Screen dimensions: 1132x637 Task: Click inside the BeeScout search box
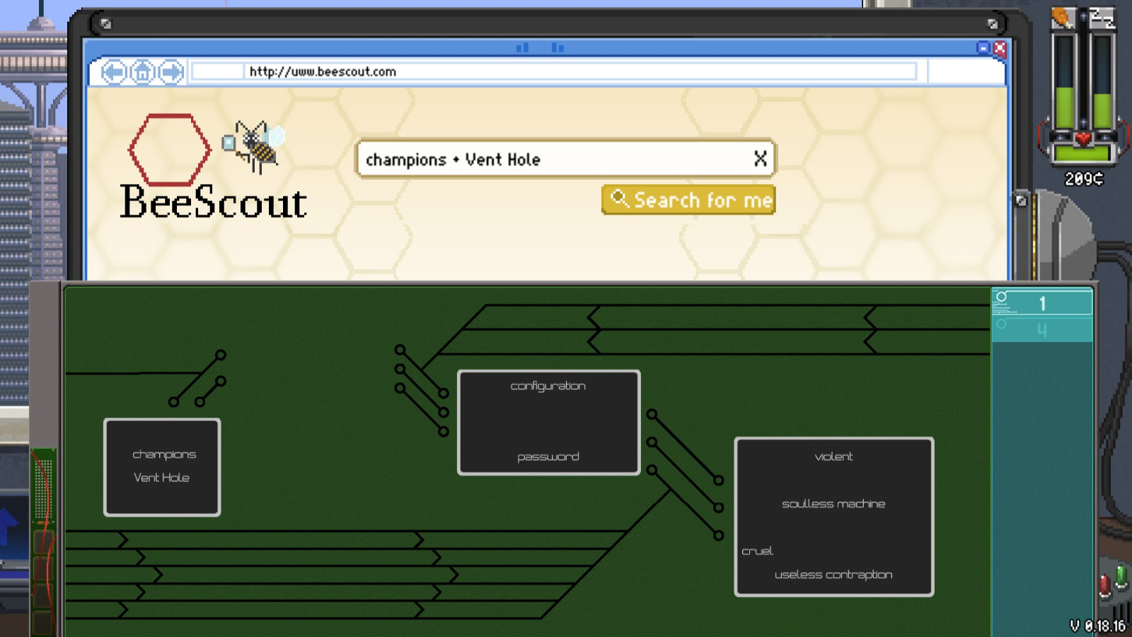tap(552, 159)
